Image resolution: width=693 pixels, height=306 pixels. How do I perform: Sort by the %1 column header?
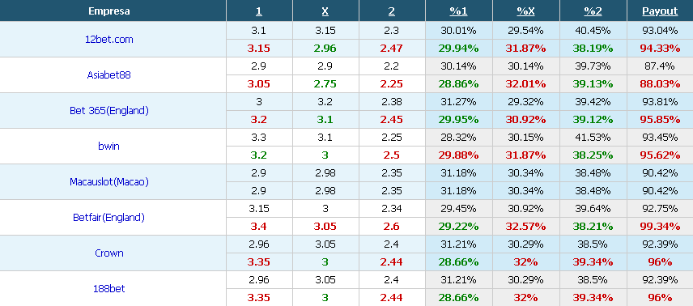pyautogui.click(x=458, y=11)
